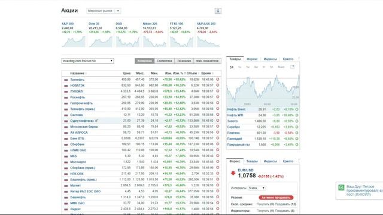
Task: Open the Татнефть stock link
Action: coord(77,79)
